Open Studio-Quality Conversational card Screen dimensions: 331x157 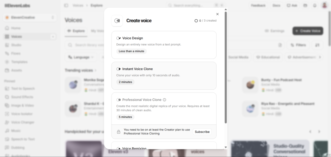click(270, 149)
